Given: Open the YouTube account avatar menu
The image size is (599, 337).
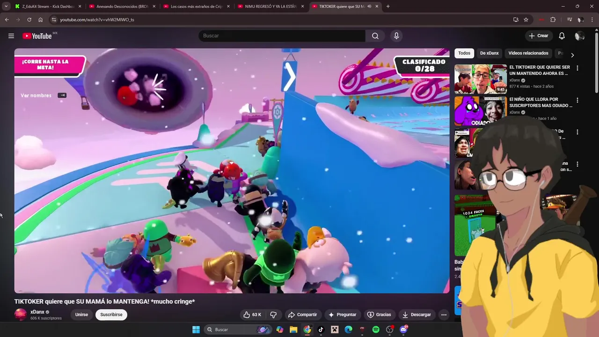Looking at the screenshot, I should [579, 36].
